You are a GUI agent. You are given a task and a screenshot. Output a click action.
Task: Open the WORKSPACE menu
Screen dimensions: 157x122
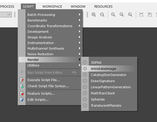coord(52,6)
